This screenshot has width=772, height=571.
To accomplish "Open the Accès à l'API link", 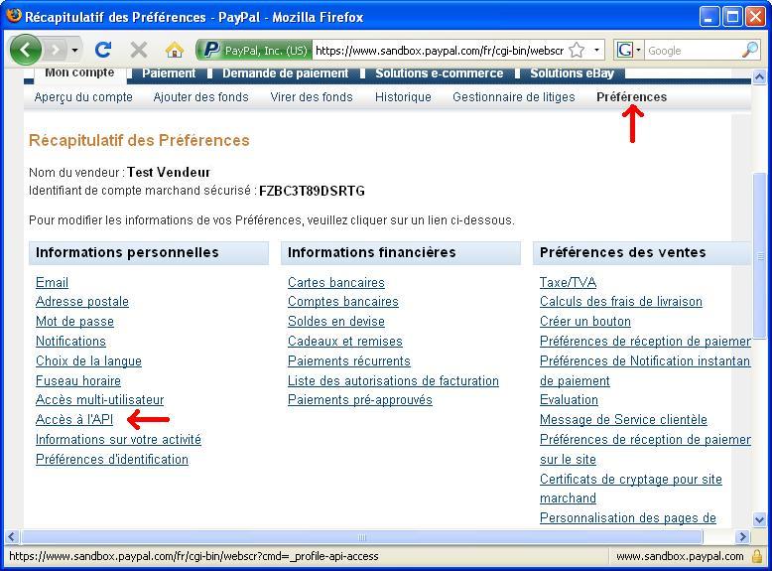I will (x=74, y=420).
